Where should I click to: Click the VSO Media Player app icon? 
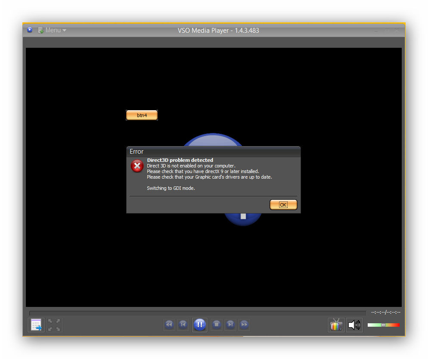30,30
